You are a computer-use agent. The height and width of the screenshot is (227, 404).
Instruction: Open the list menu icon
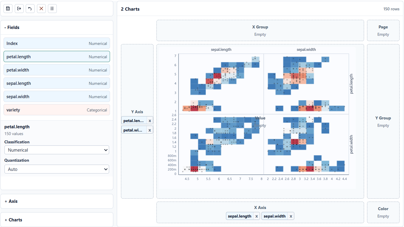[x=52, y=9]
